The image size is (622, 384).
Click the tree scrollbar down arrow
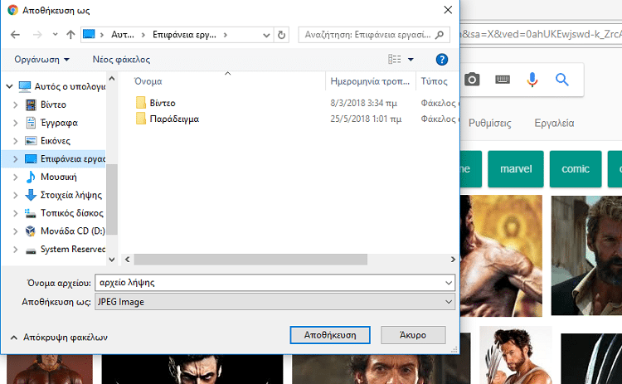click(x=112, y=260)
